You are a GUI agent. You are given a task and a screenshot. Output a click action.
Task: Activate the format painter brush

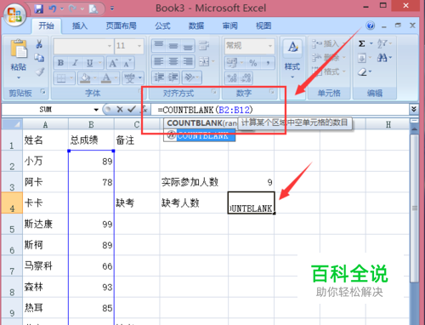[39, 72]
